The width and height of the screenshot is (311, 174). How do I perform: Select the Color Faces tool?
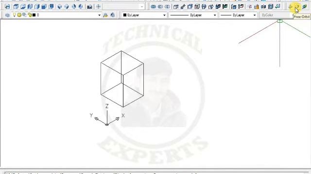pos(225,7)
